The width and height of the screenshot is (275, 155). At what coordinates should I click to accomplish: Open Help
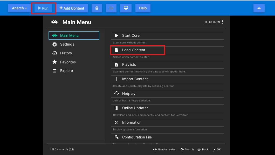[x=143, y=8]
